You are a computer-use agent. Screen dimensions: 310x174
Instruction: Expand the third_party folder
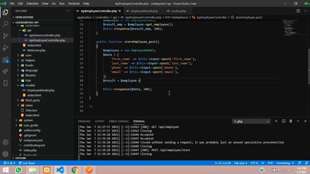(42, 101)
